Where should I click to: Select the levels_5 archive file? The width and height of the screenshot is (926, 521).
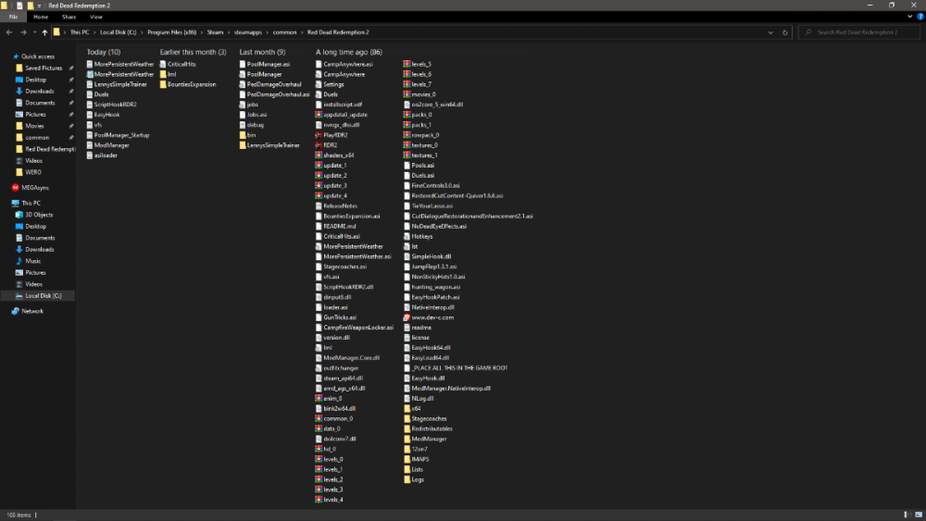coord(421,64)
